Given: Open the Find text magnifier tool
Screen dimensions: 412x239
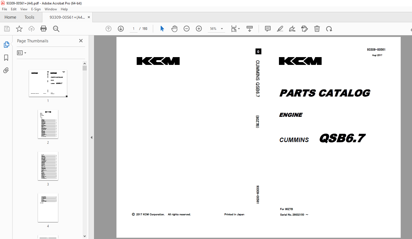Looking at the screenshot, I should (56, 29).
